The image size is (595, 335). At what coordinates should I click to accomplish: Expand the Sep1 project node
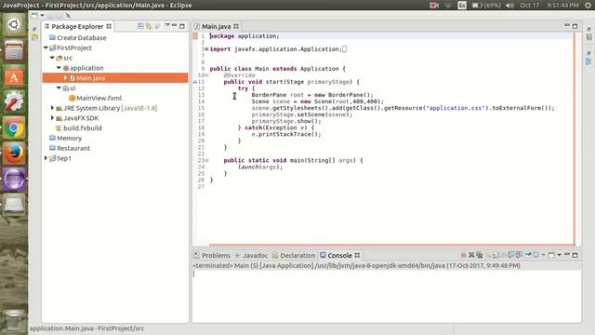[x=46, y=158]
